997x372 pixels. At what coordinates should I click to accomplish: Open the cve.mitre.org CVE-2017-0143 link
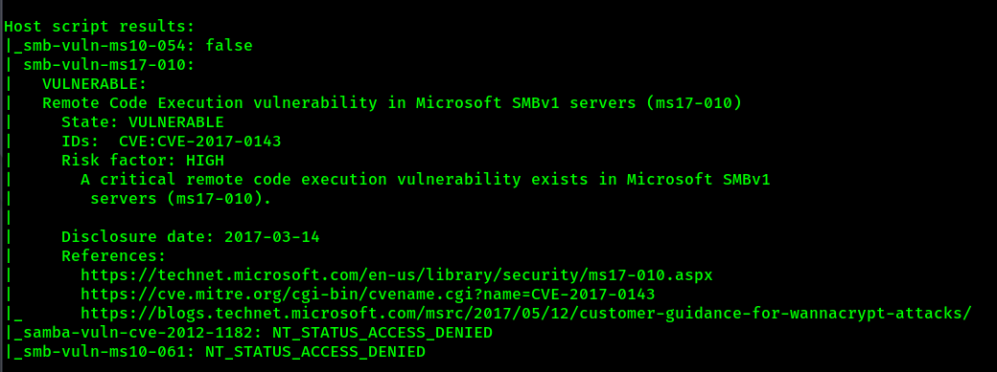click(x=368, y=295)
